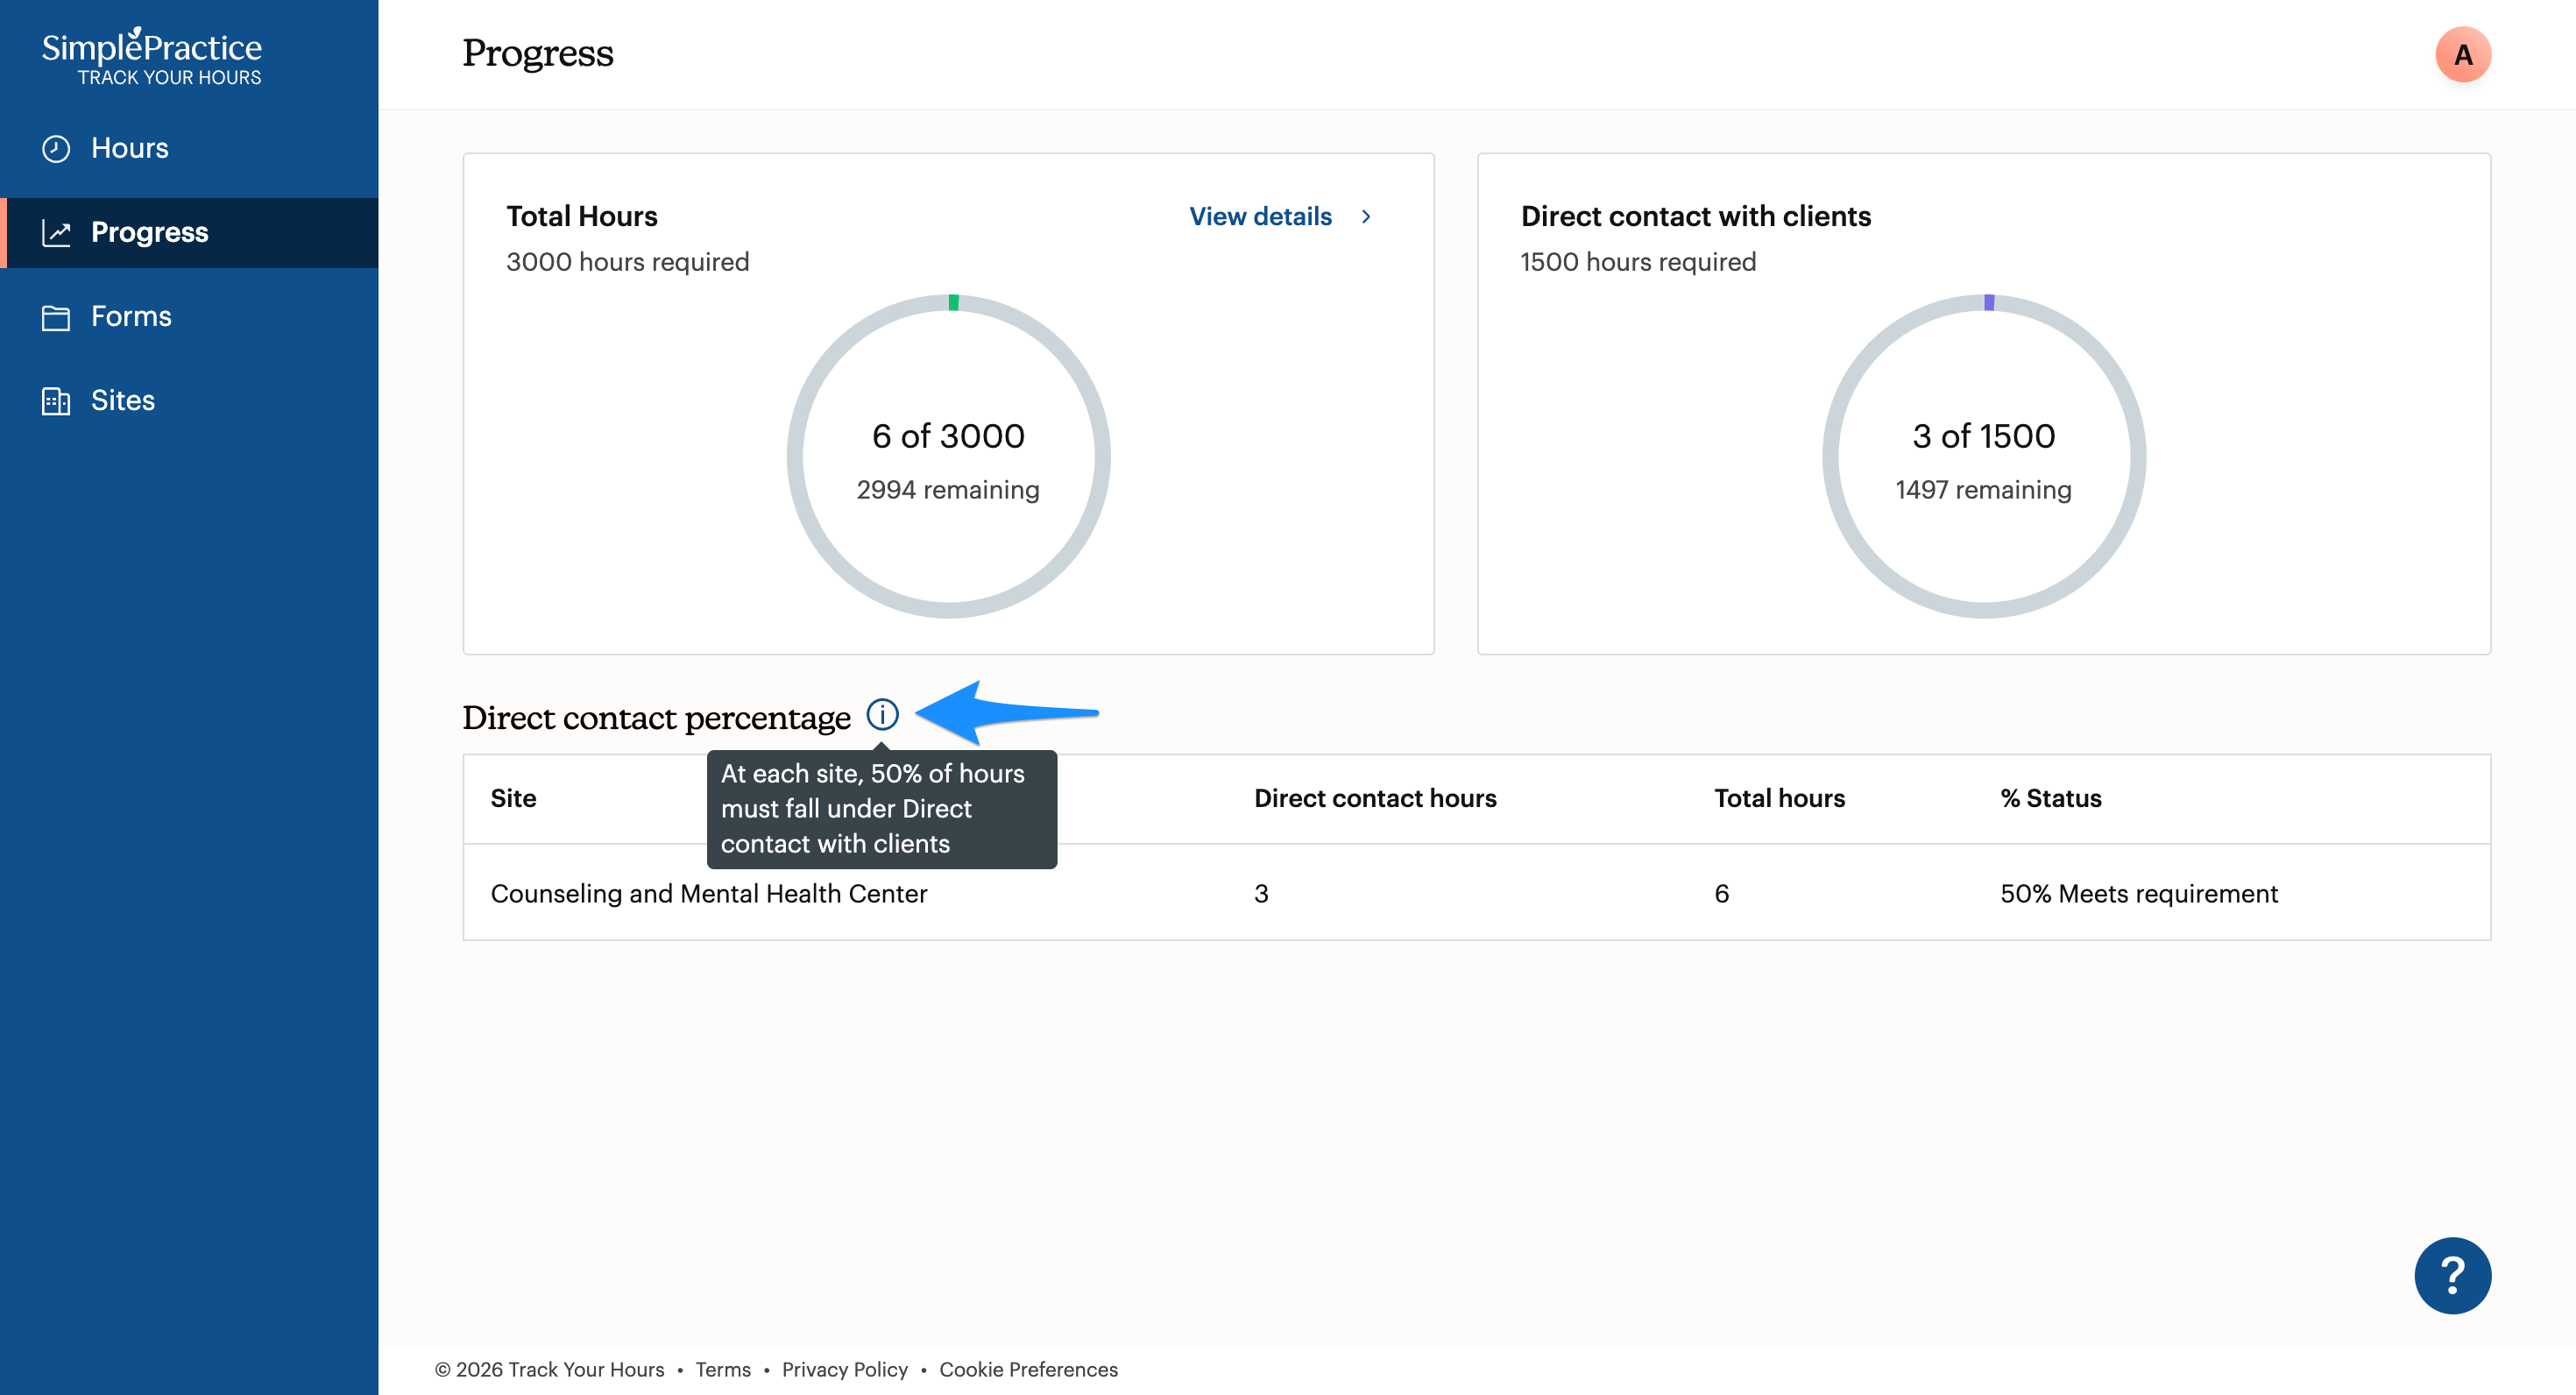Click the Total Hours progress ring
The height and width of the screenshot is (1395, 2576).
[x=948, y=456]
